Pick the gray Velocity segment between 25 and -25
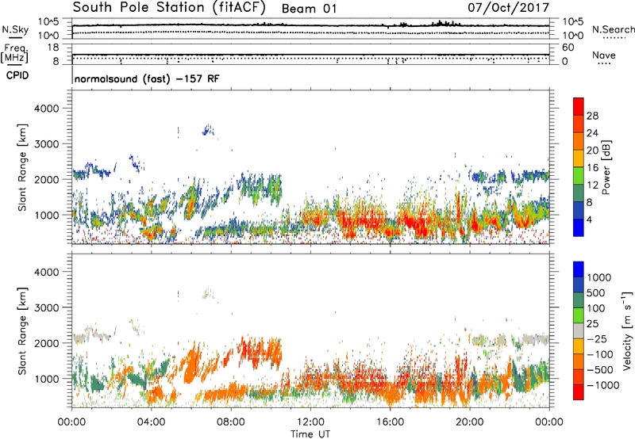 click(579, 330)
